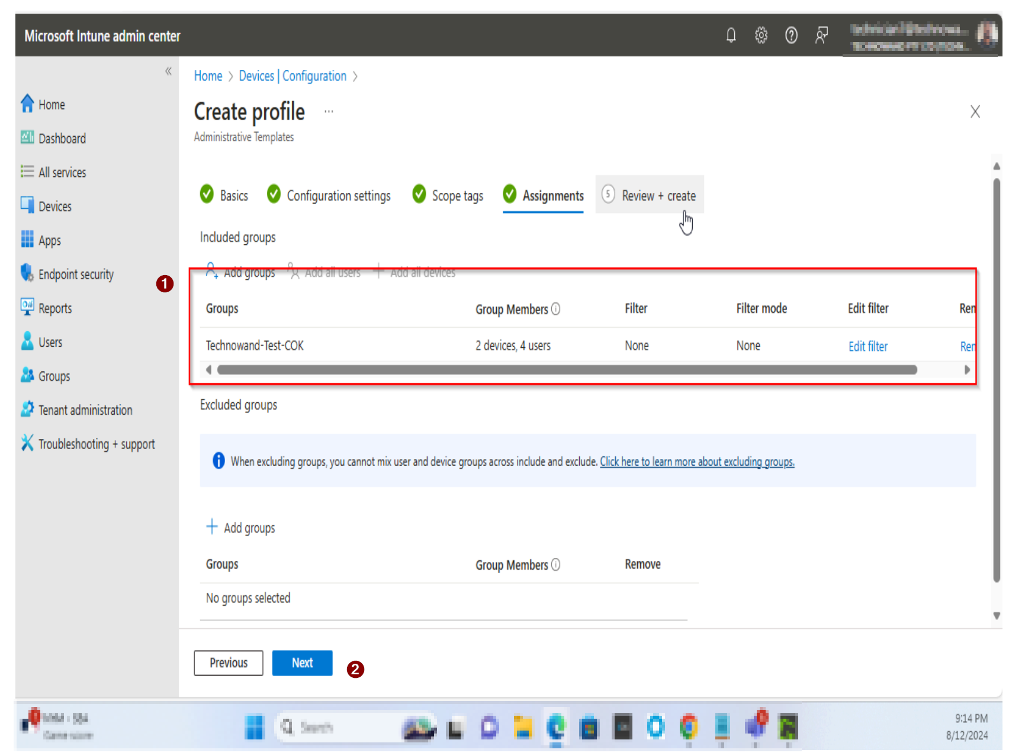Open Edit filter link for Technowand-Test-COK

(x=868, y=346)
